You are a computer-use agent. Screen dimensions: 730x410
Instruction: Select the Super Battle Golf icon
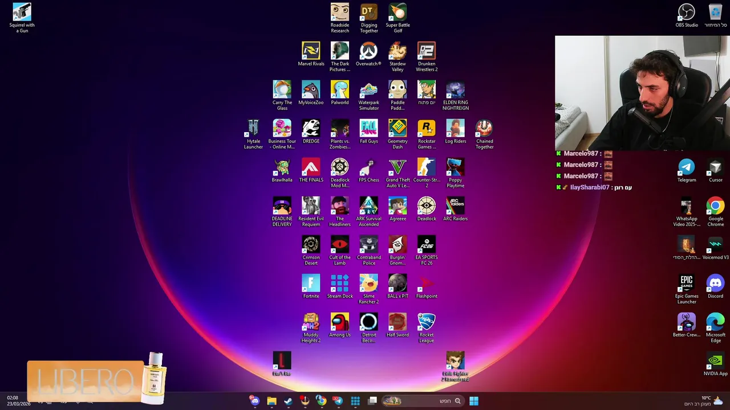click(x=398, y=18)
